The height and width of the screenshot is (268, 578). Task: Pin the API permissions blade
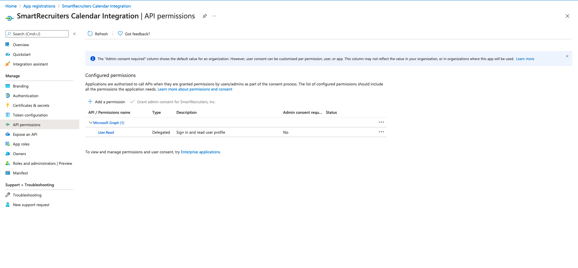[x=205, y=16]
